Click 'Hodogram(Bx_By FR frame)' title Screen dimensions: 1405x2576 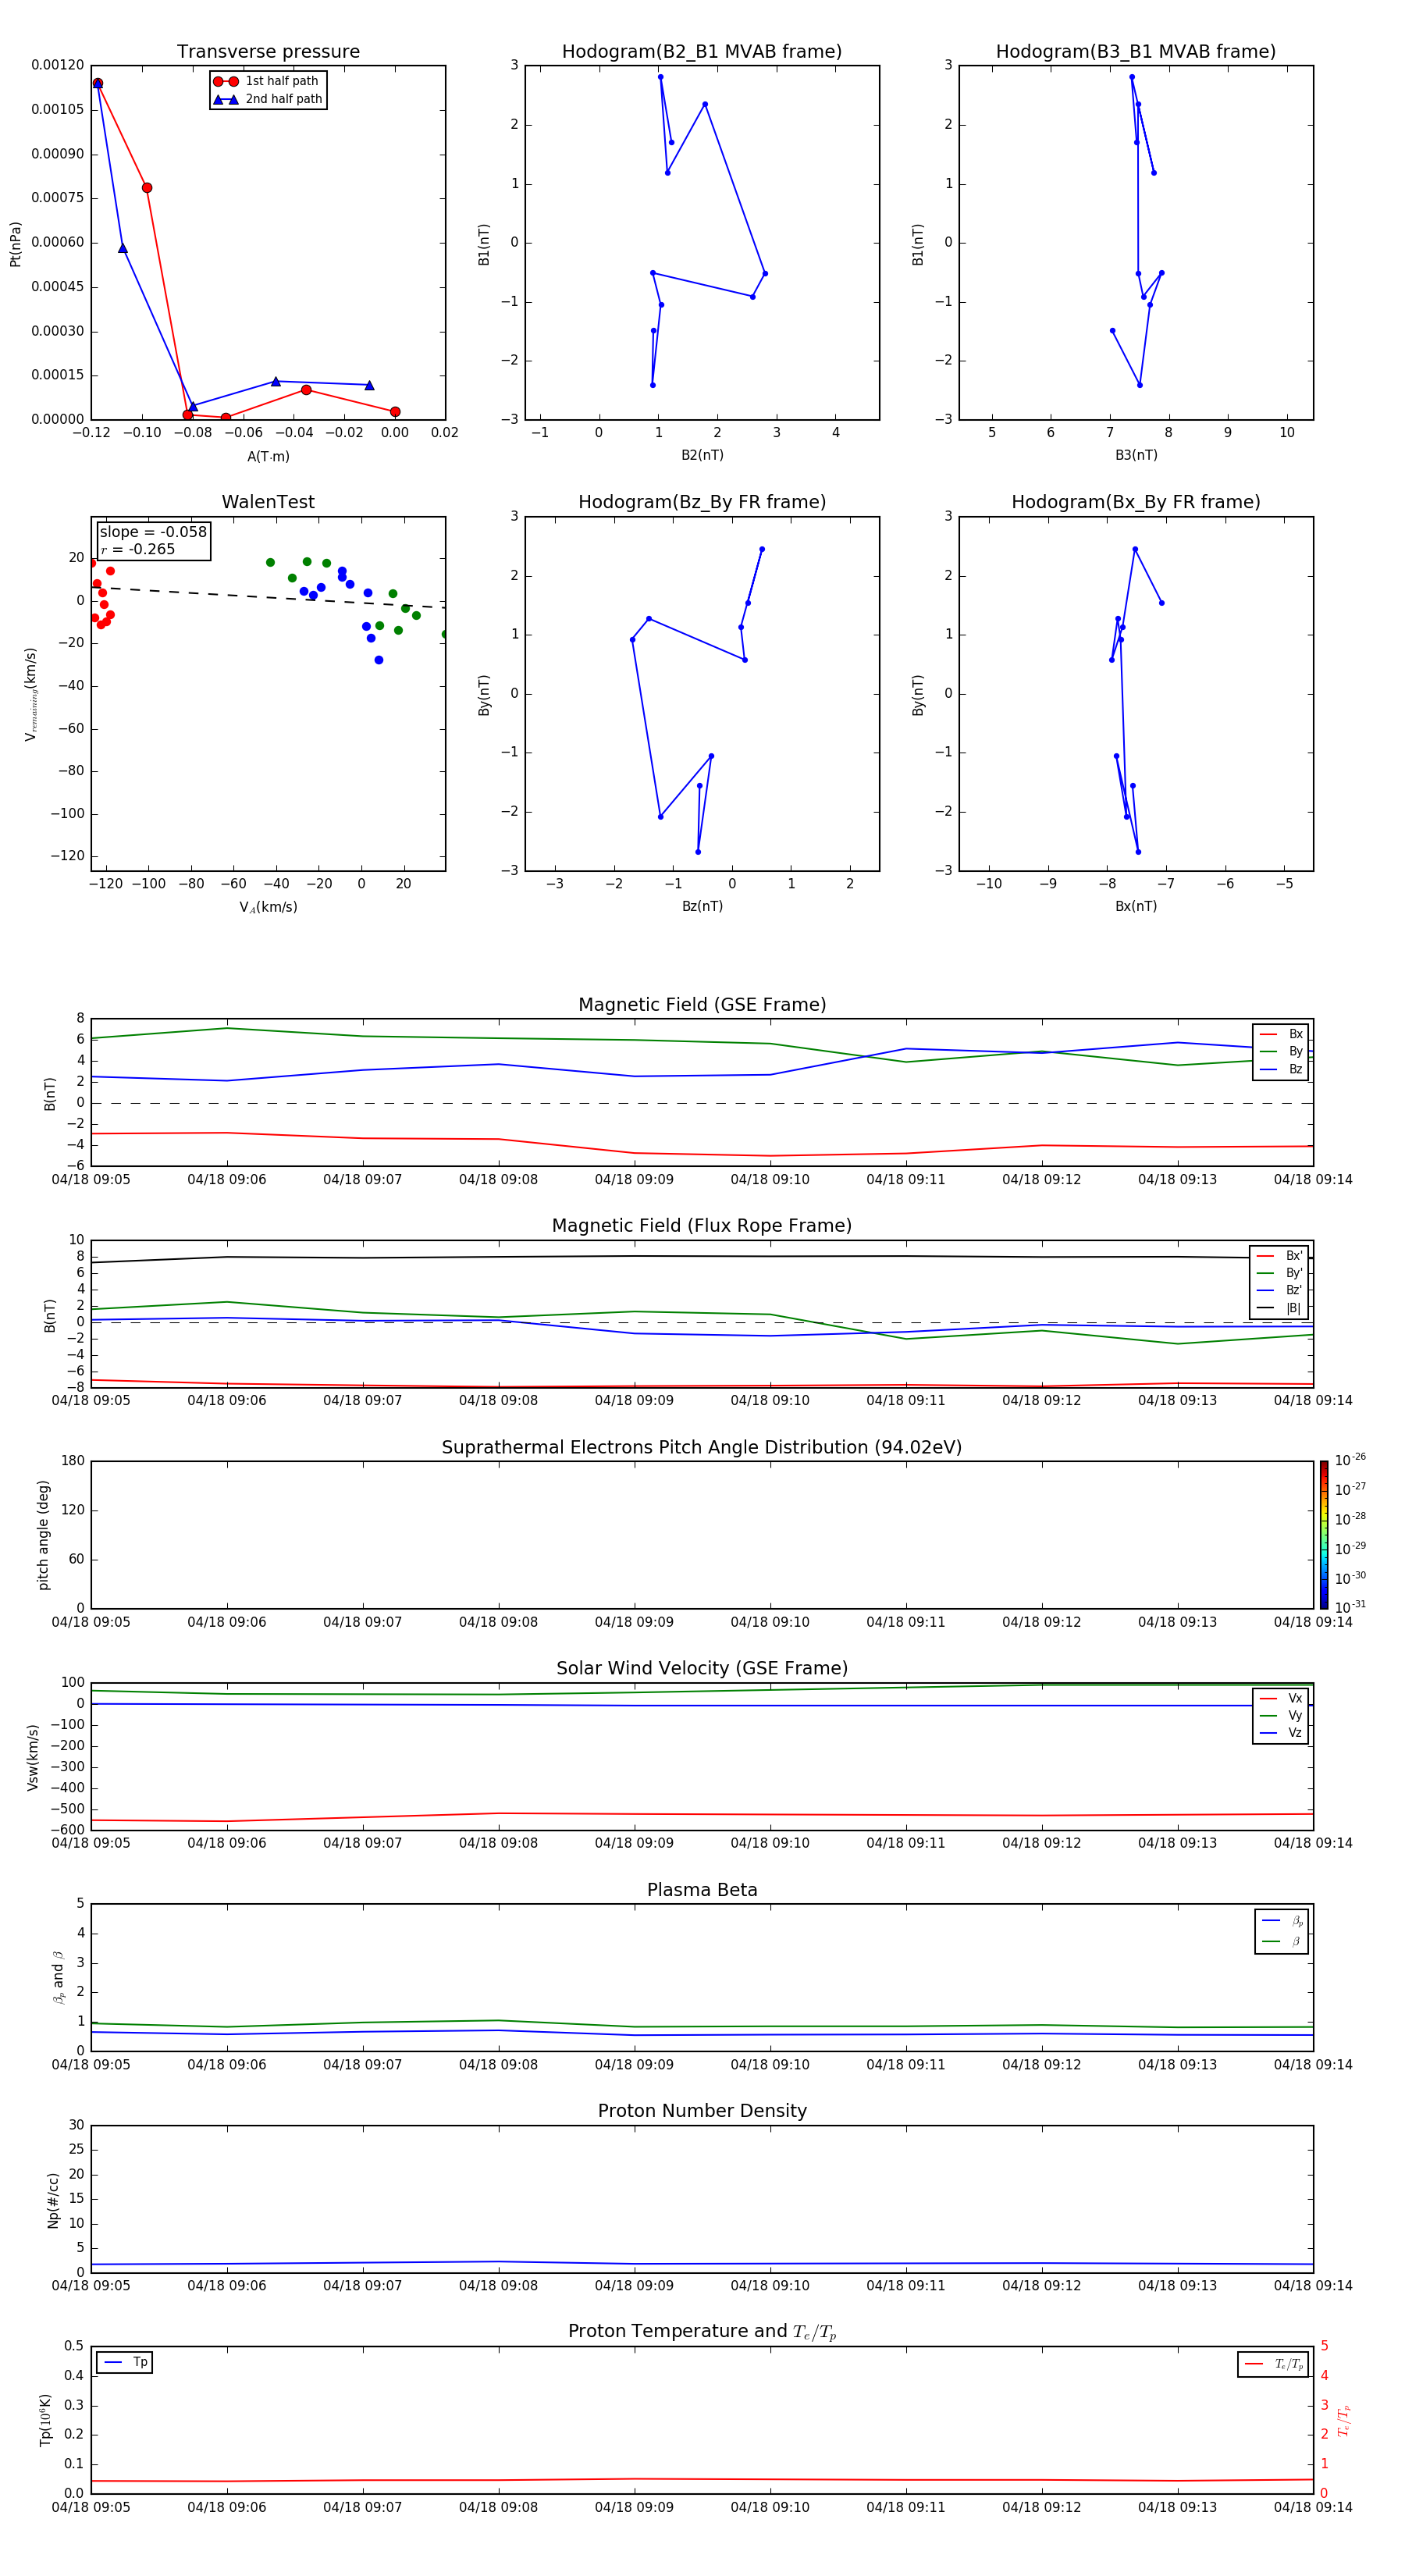(x=1136, y=502)
